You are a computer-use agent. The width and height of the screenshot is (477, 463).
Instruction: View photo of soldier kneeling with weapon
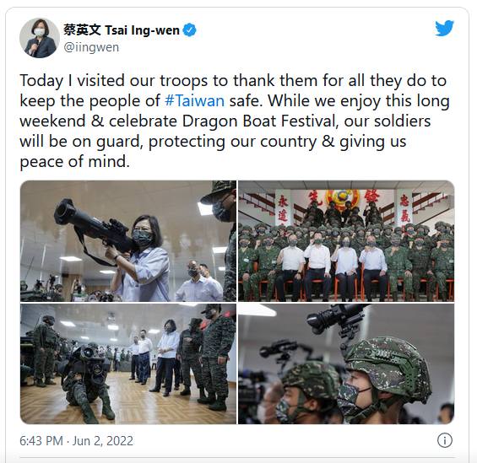point(128,363)
